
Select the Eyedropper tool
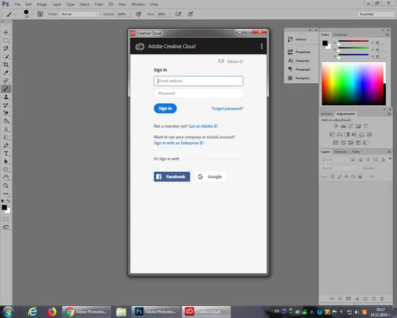click(6, 73)
